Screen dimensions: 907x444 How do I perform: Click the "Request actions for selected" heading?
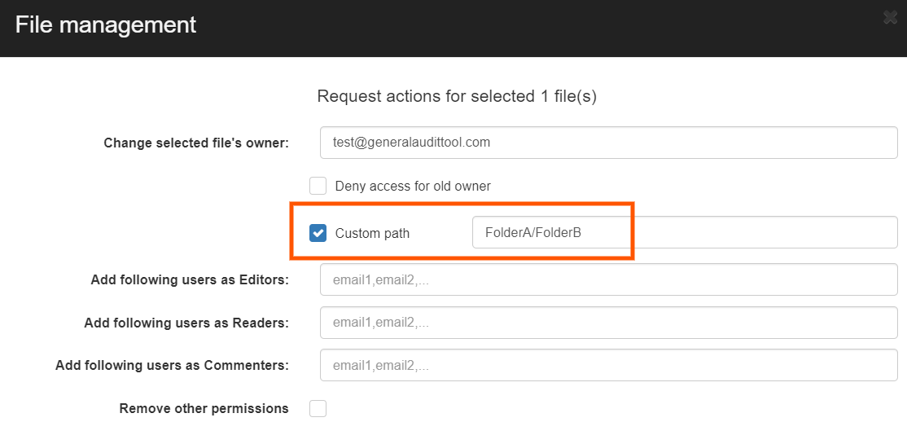pyautogui.click(x=457, y=96)
